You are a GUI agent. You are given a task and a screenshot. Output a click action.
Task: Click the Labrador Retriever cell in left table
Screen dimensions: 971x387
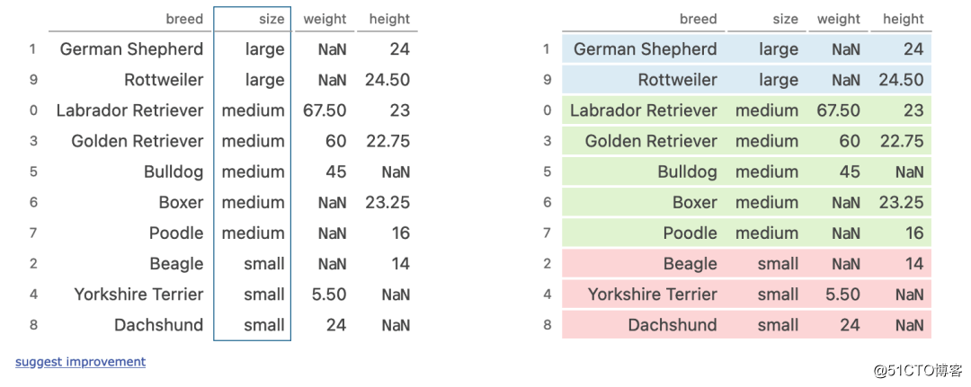[129, 110]
